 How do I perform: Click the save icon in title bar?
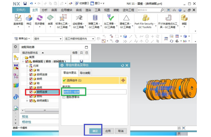25,4
